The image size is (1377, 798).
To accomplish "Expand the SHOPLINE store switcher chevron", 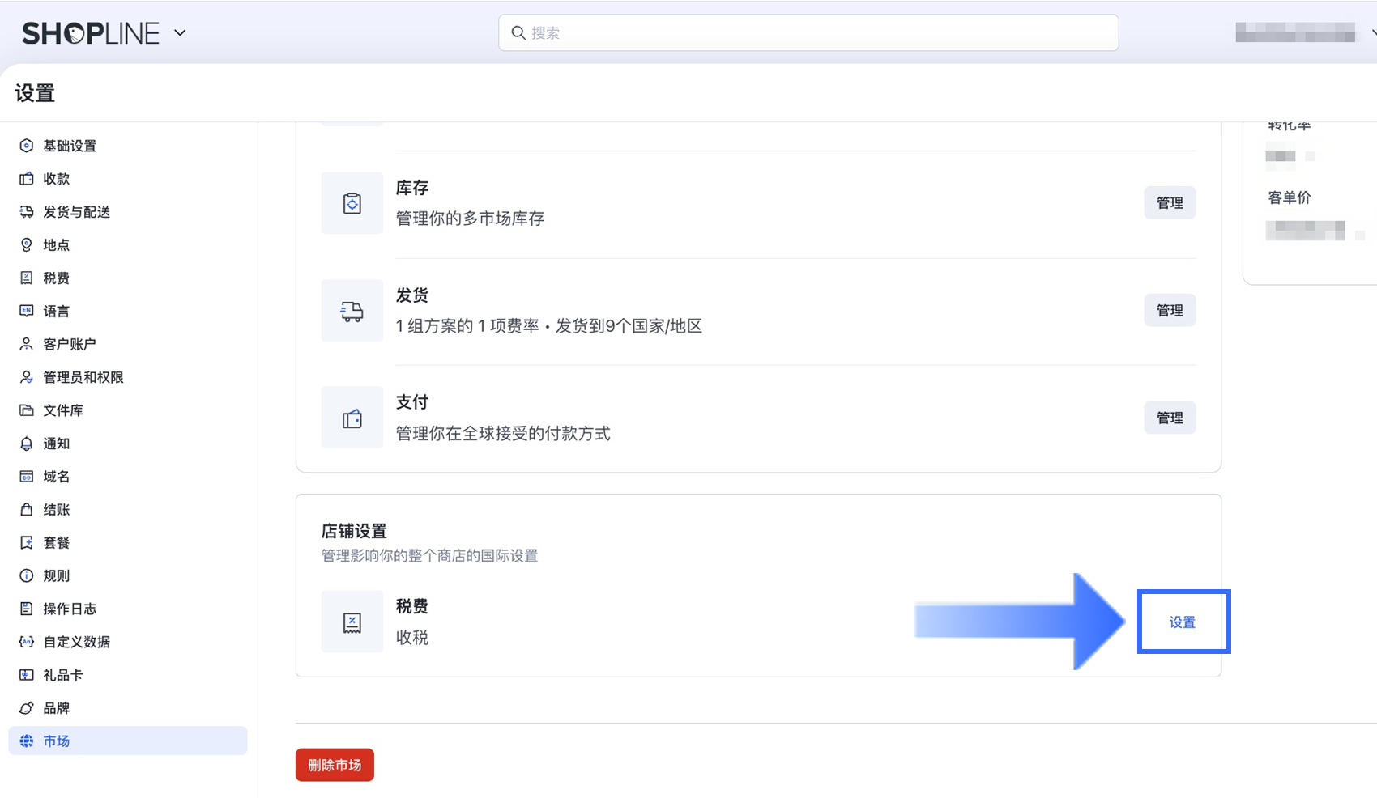I will click(x=180, y=33).
